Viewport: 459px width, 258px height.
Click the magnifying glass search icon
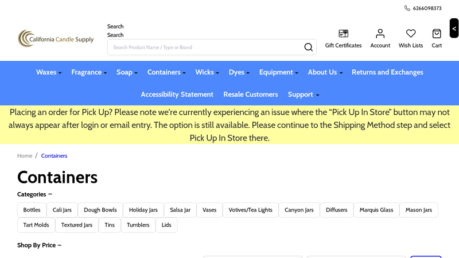[x=308, y=47]
